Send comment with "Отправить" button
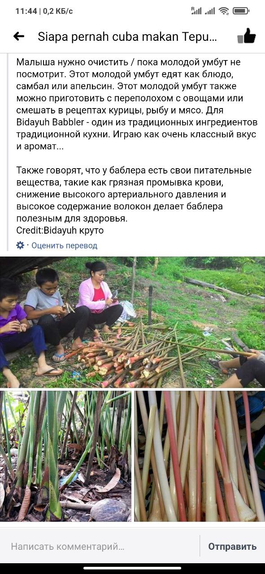This screenshot has width=265, height=574. tap(232, 547)
